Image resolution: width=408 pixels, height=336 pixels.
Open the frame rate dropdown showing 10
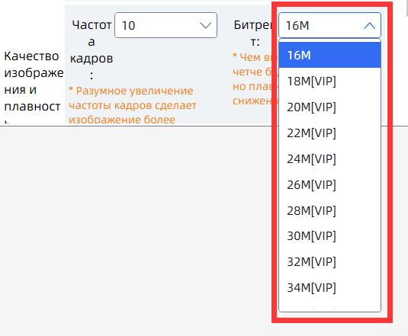(165, 25)
